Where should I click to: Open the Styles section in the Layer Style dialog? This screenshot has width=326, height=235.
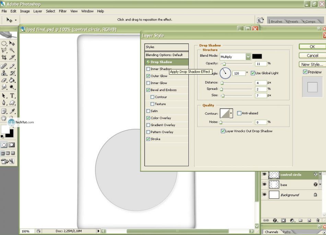166,47
